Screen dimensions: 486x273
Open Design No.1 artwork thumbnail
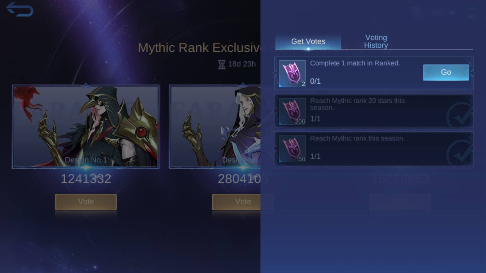pos(86,127)
